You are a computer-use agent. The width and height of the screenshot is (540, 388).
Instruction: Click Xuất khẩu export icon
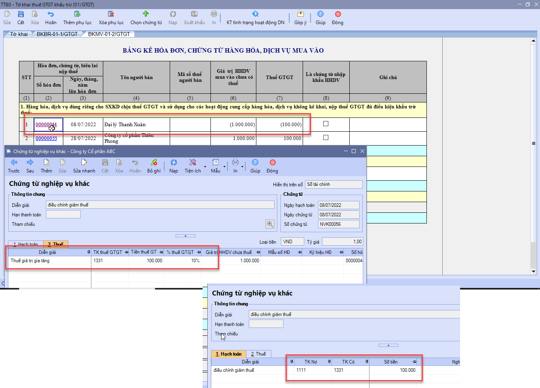point(194,14)
